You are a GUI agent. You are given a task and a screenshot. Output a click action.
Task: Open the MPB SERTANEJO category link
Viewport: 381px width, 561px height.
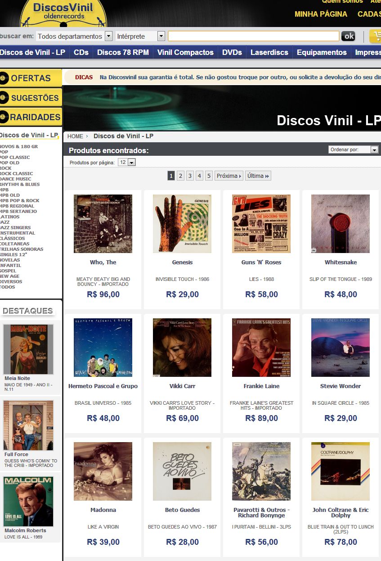(x=18, y=211)
